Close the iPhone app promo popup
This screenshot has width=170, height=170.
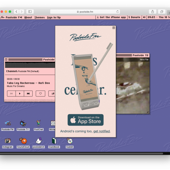pos(114,28)
